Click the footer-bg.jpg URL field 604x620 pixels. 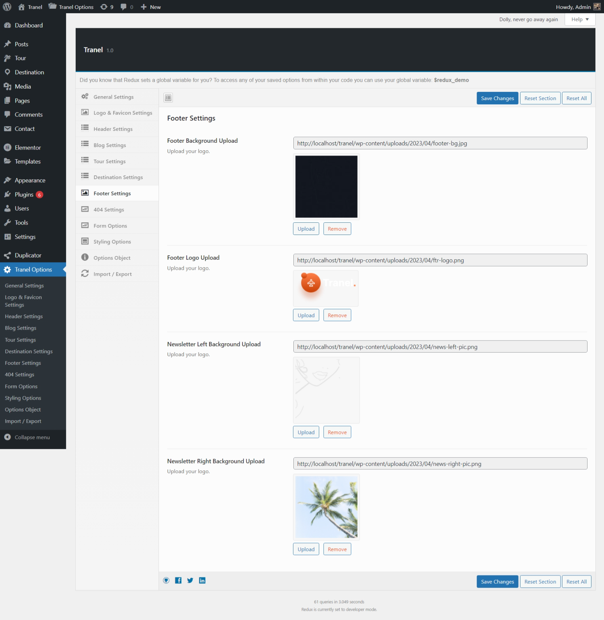tap(440, 143)
